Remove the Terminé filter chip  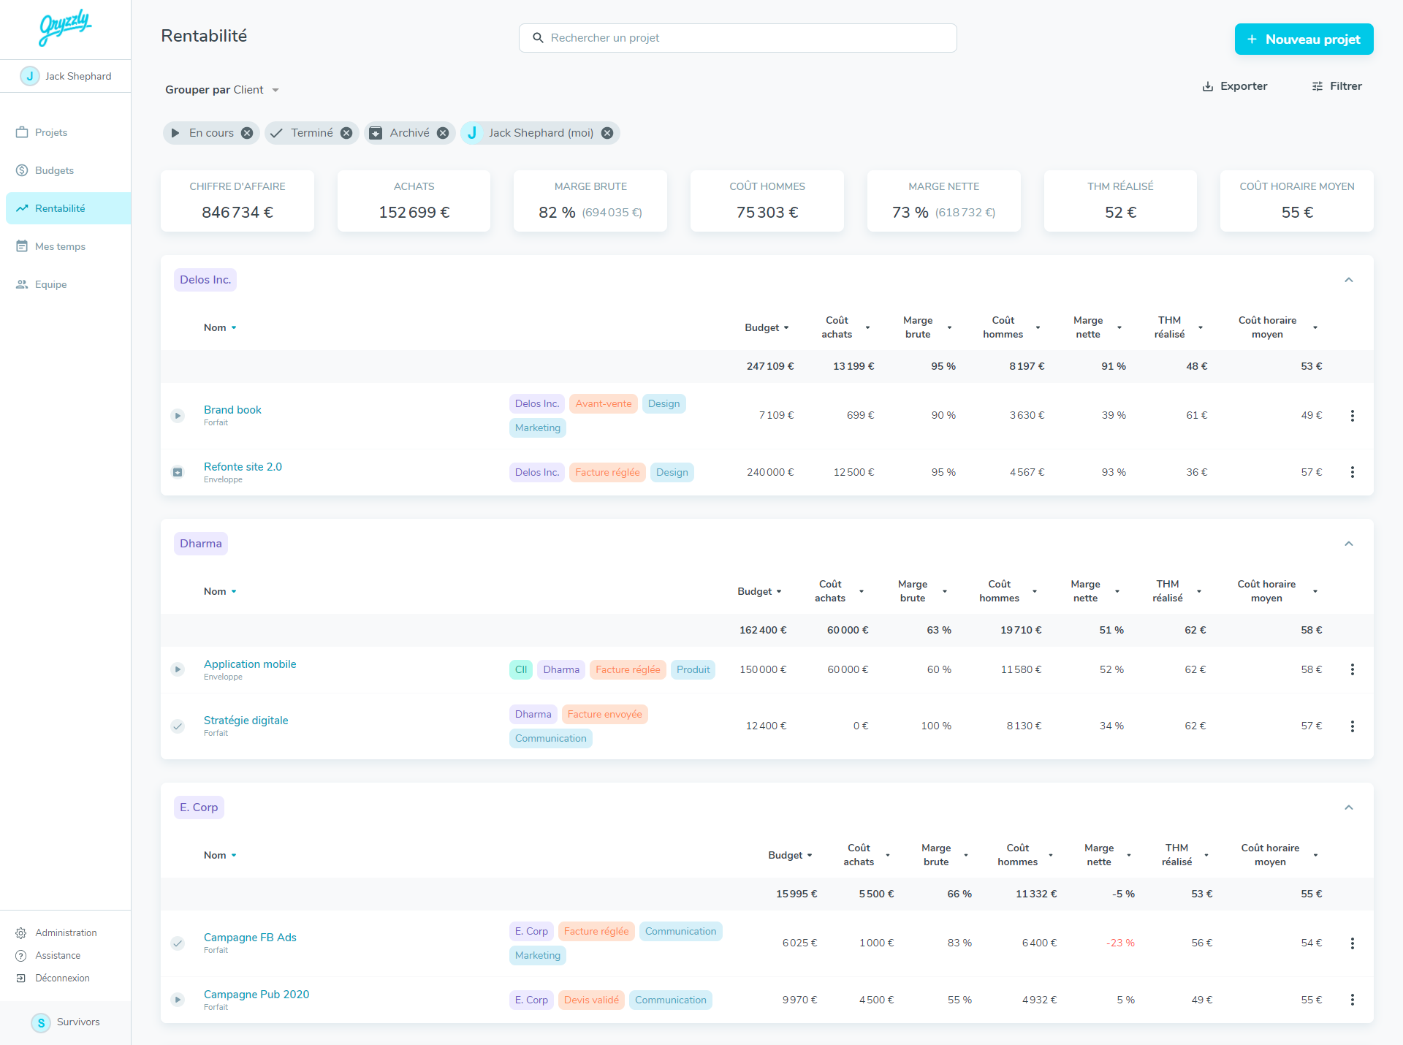point(346,133)
